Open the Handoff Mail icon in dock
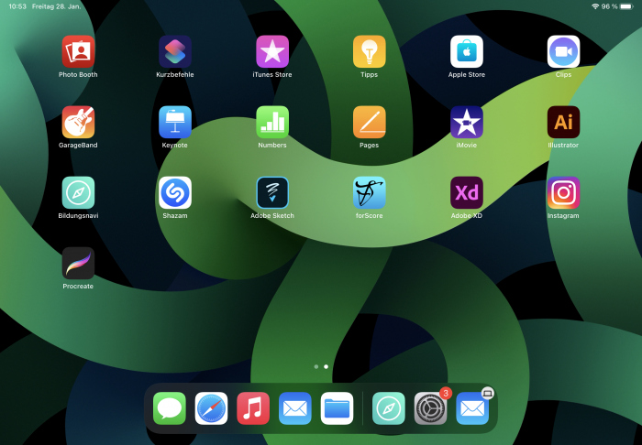Viewport: 642px width, 445px height. coord(472,408)
